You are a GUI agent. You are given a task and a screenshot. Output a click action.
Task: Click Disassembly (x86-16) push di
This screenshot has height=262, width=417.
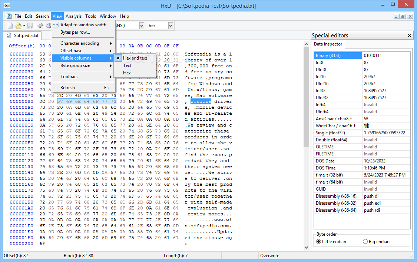pos(371,196)
